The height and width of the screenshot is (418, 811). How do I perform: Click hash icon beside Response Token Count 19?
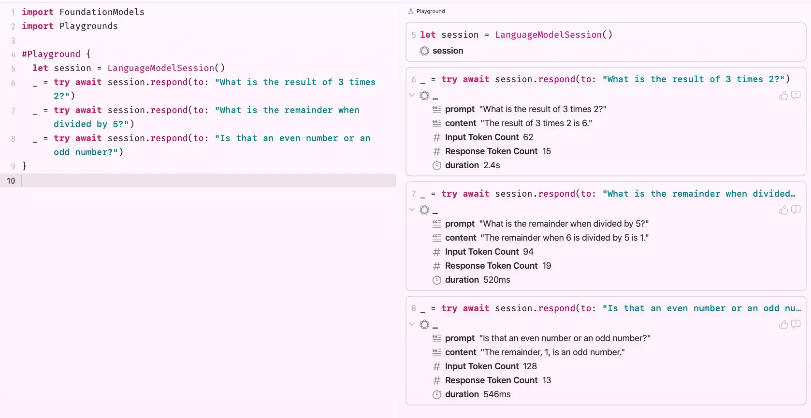pyautogui.click(x=437, y=266)
